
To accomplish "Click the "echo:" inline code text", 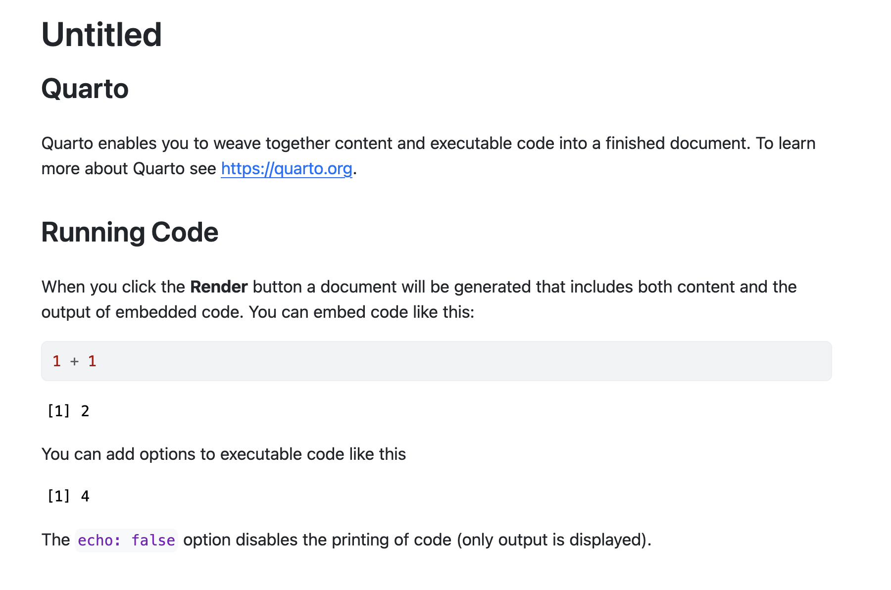I will 99,541.
